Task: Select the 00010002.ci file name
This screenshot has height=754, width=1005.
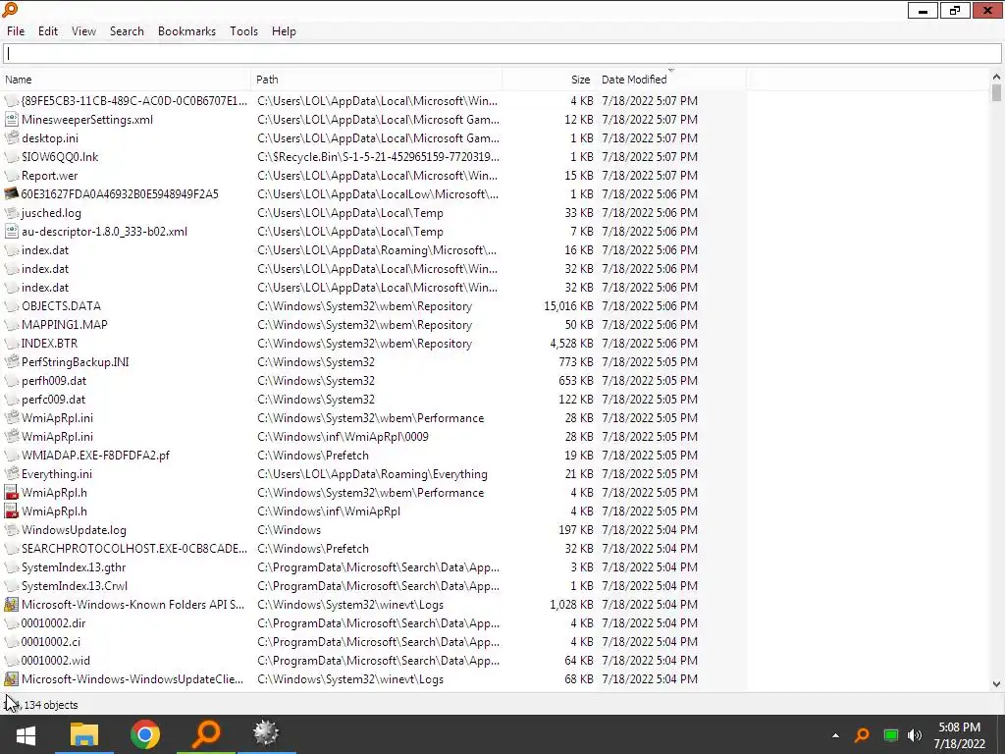Action: click(51, 642)
